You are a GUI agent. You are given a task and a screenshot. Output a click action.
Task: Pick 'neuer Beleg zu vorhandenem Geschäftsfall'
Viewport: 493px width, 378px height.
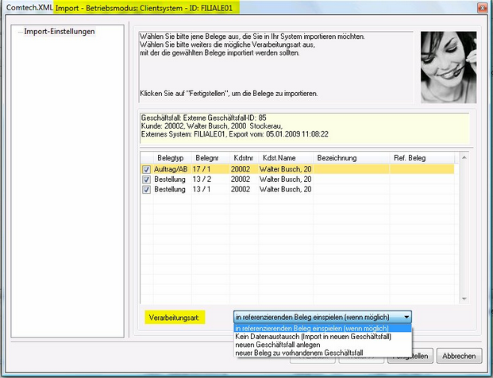click(299, 352)
